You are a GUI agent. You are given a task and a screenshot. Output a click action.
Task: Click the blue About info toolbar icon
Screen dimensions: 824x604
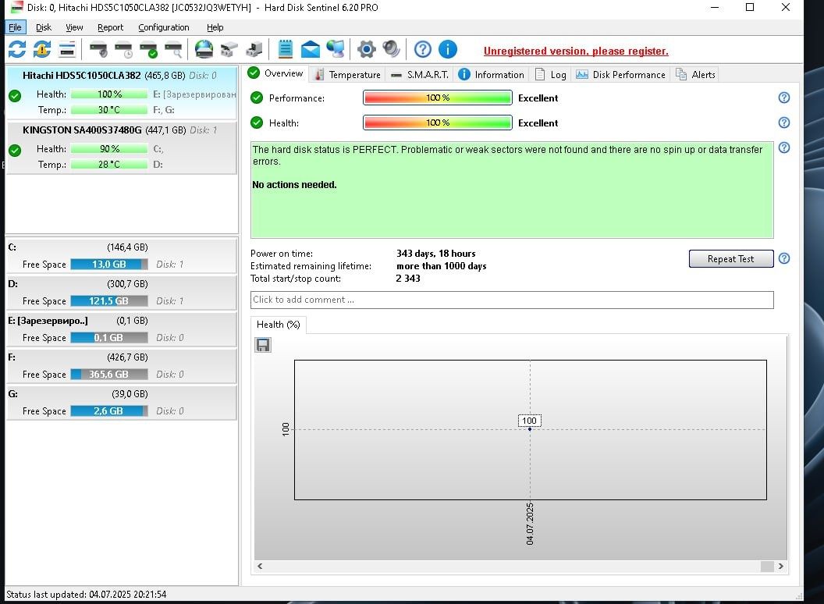[x=448, y=50]
